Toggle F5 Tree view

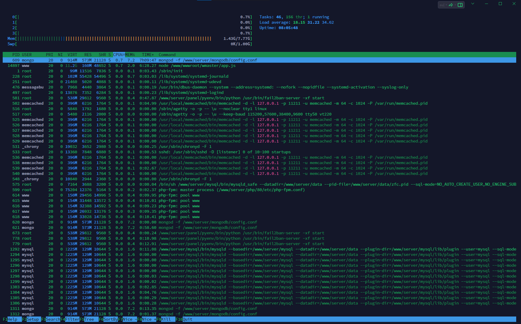(89, 319)
